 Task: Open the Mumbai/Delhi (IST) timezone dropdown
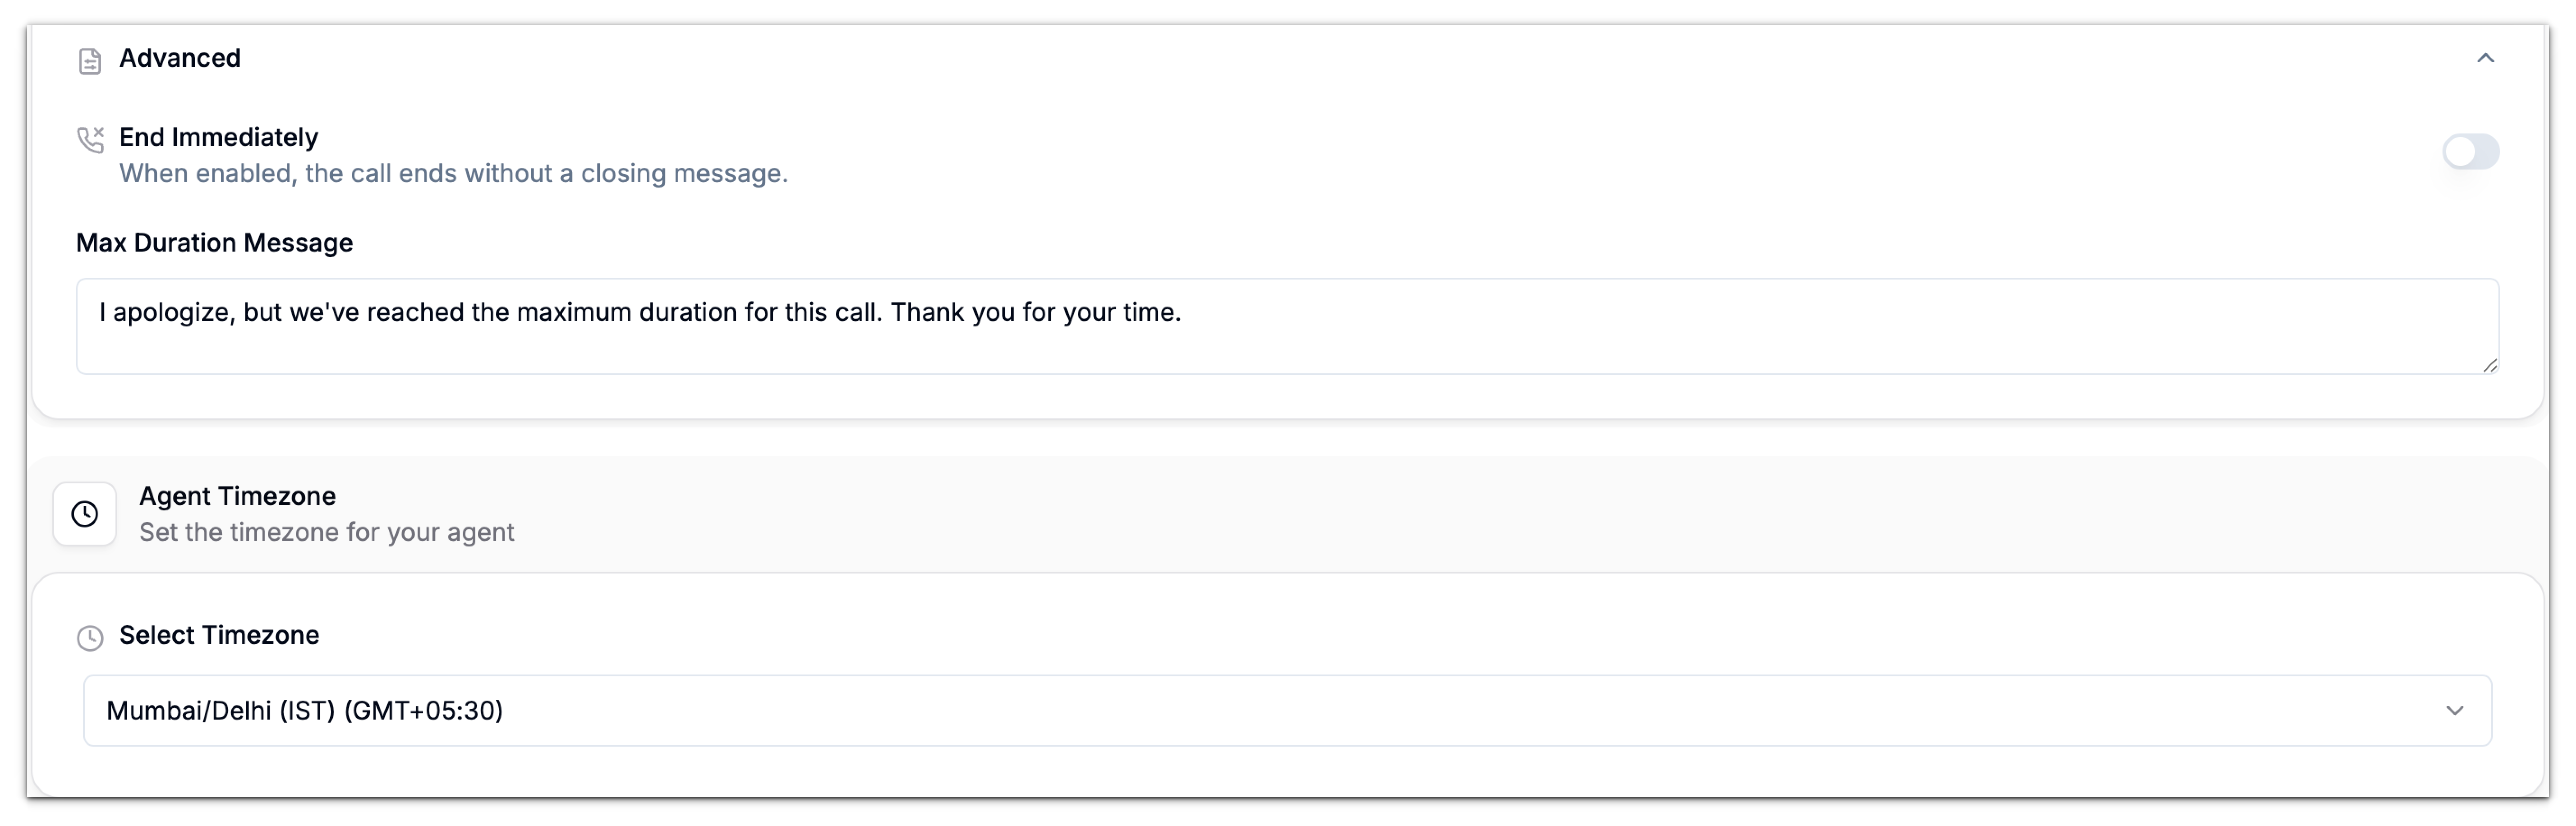(x=1287, y=710)
